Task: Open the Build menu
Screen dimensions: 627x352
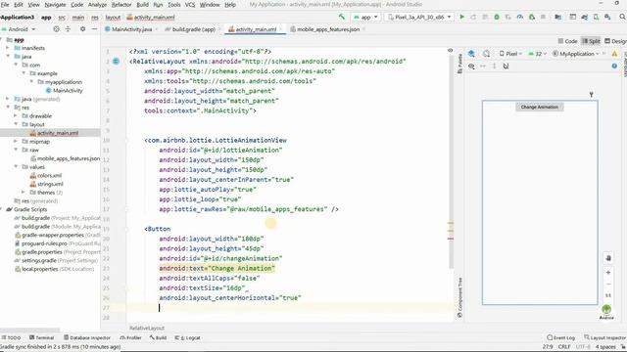Action: 142,5
